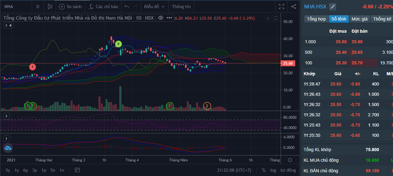
Task: Switch to the Mức giá tab
Action: tap(360, 19)
